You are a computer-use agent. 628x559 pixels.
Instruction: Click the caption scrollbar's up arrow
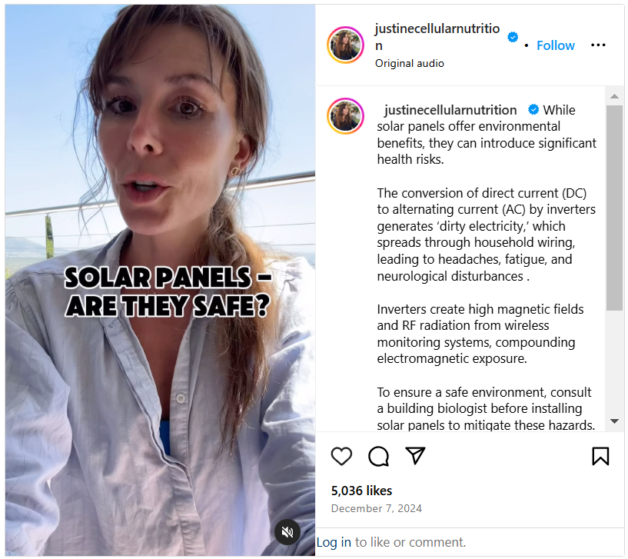[614, 96]
